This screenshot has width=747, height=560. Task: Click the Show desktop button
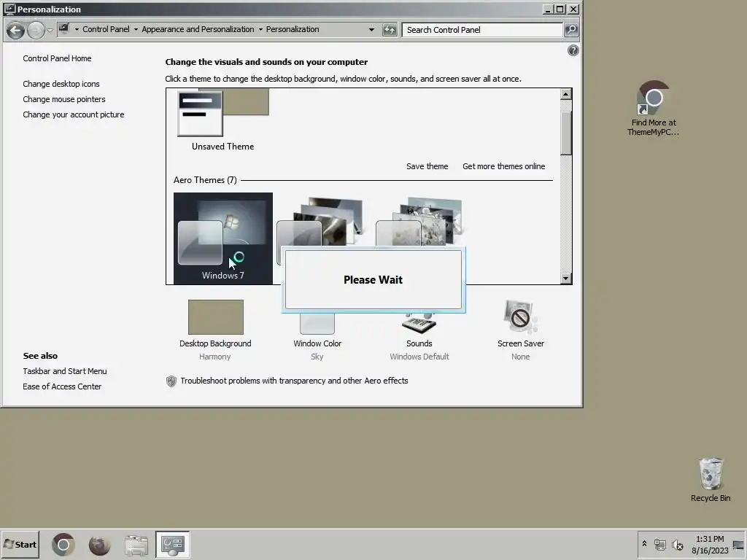click(738, 545)
